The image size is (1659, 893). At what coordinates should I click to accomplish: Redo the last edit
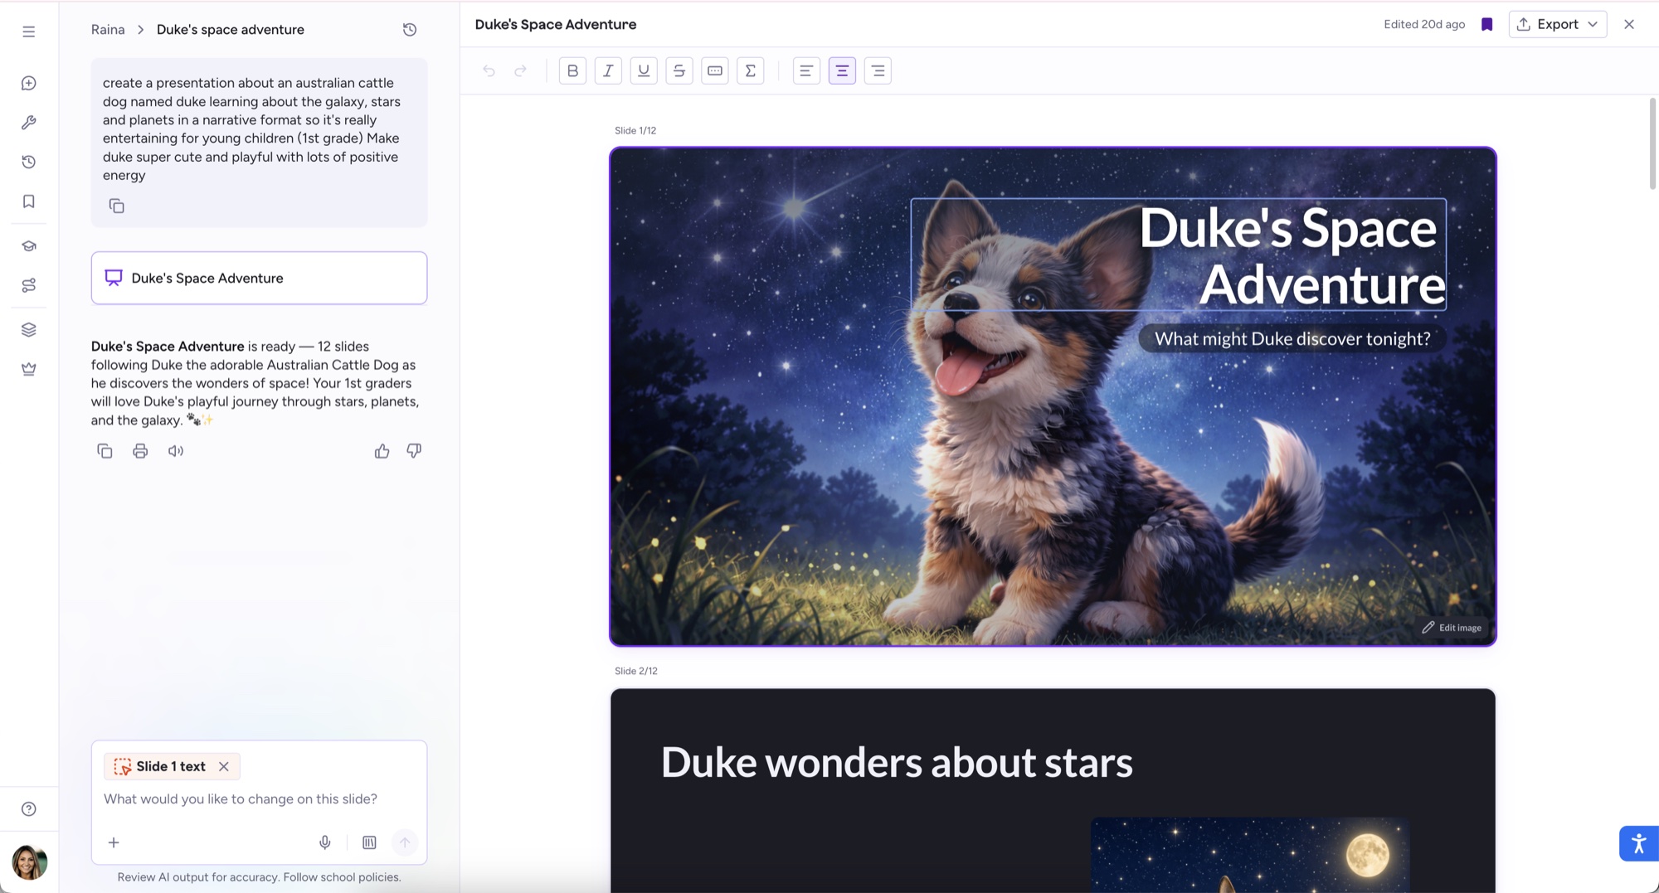pos(521,71)
